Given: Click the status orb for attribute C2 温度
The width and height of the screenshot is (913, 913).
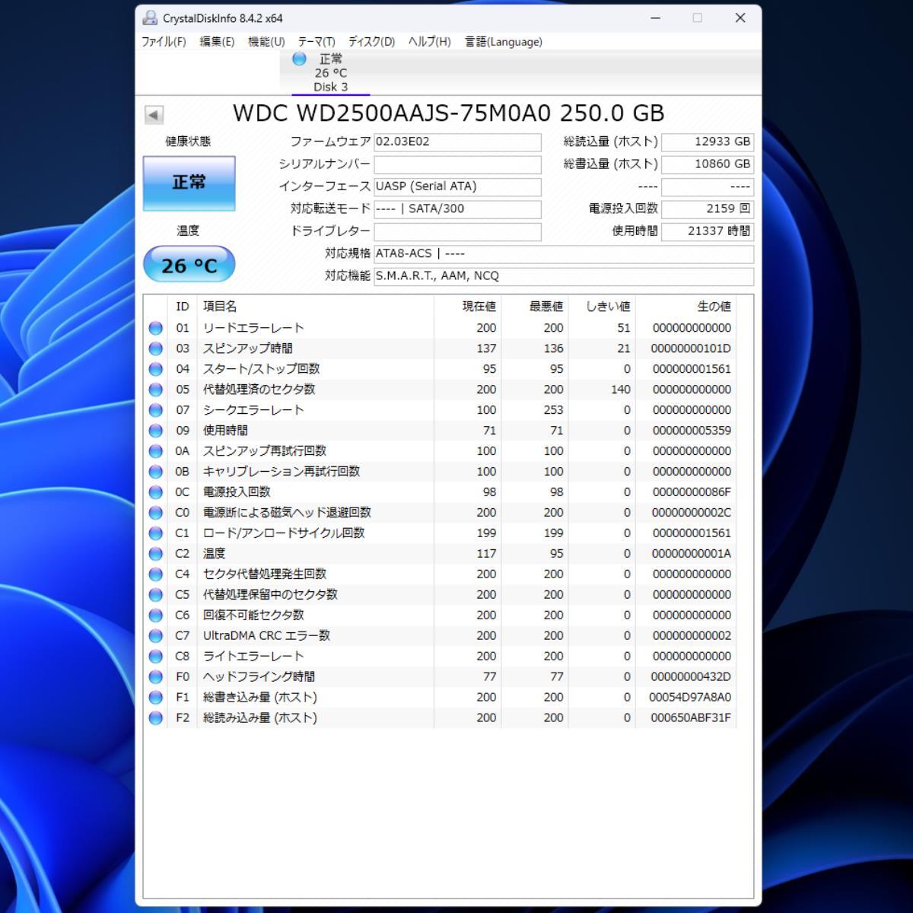Looking at the screenshot, I should click(x=156, y=554).
